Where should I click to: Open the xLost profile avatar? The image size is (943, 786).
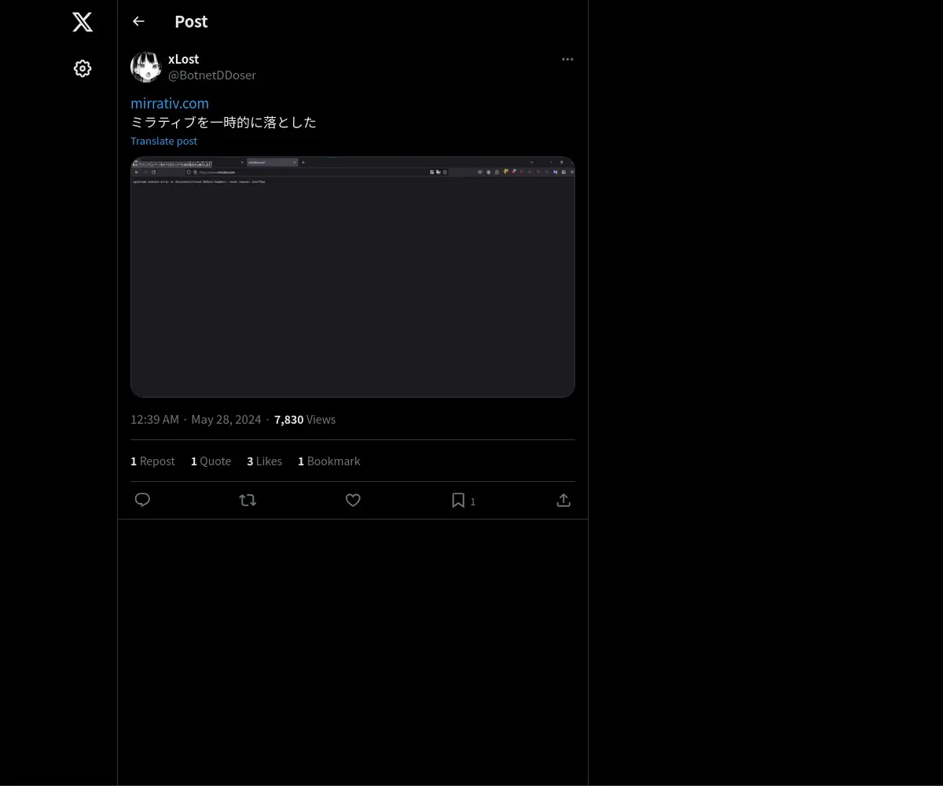click(x=146, y=67)
